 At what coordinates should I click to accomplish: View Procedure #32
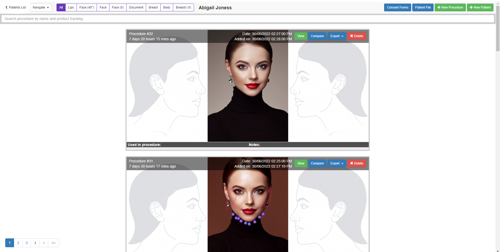click(301, 36)
